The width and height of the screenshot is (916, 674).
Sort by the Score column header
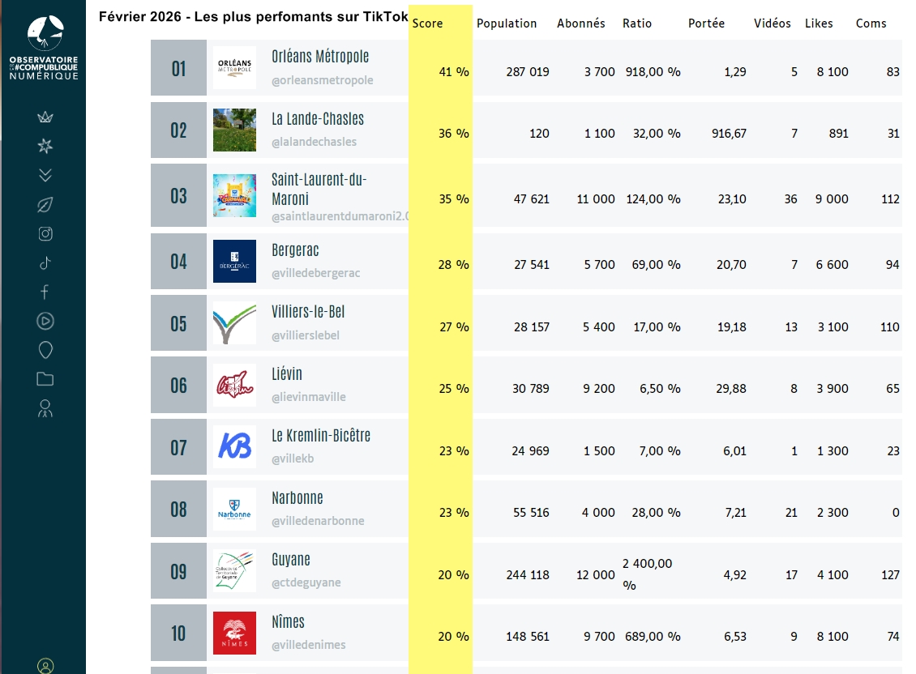pos(428,23)
